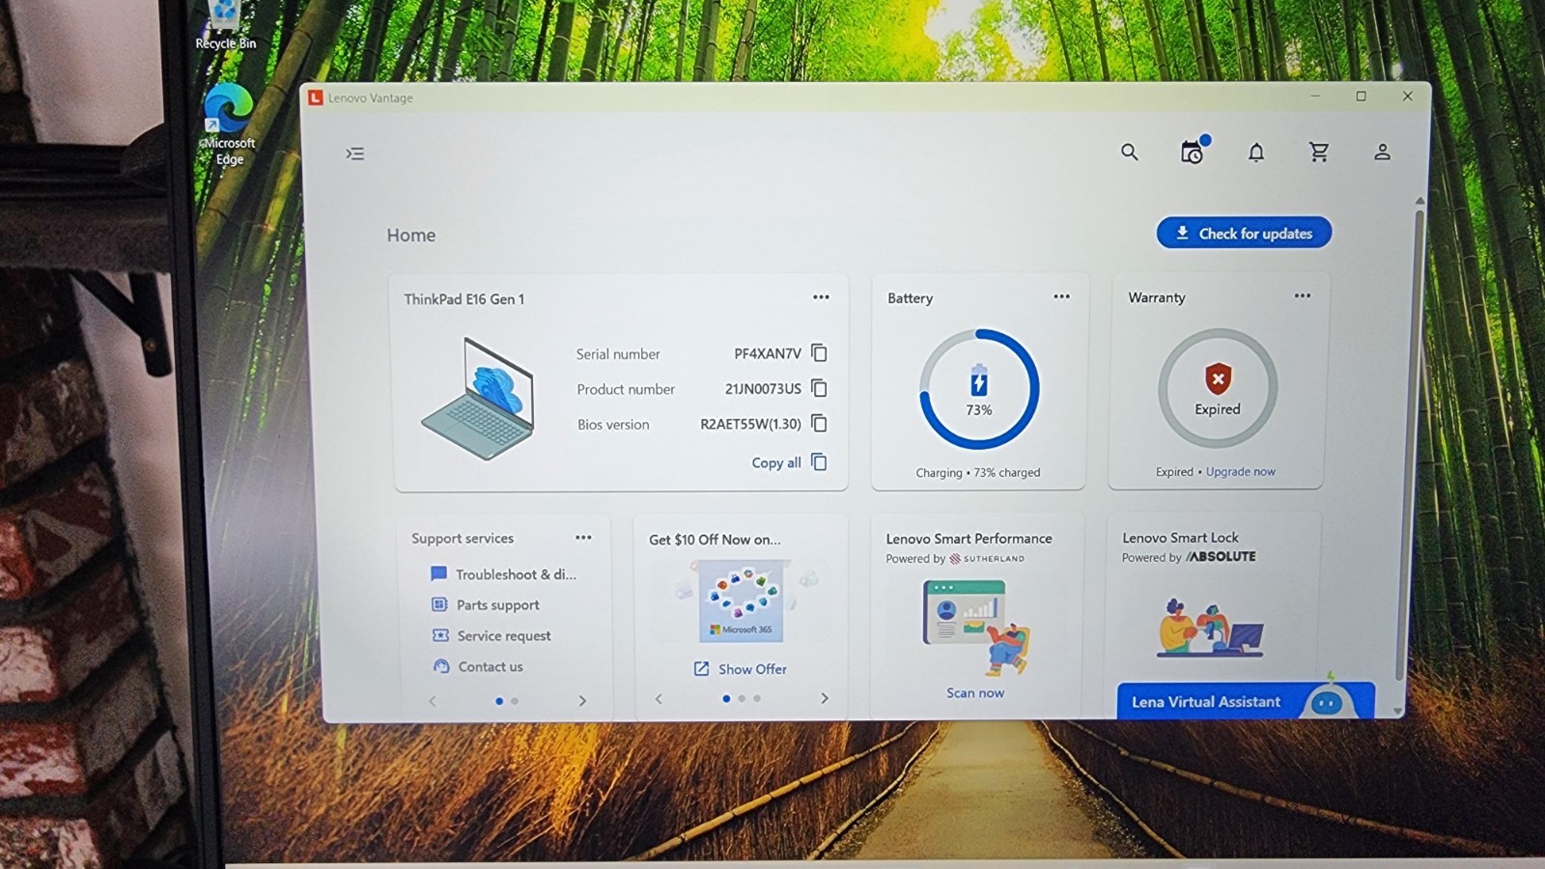Viewport: 1545px width, 869px height.
Task: Click the 'Product number' label
Action: 626,389
